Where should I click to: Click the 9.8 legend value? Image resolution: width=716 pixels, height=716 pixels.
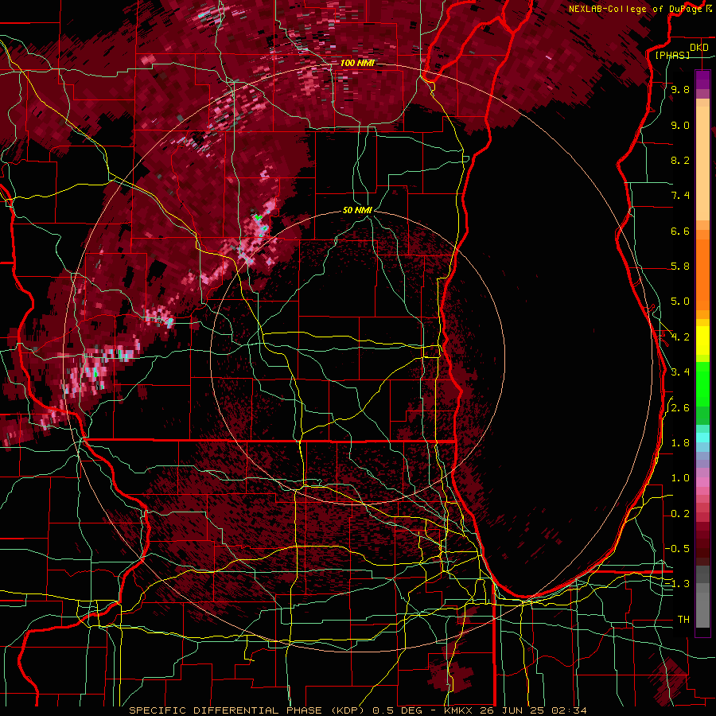(x=680, y=89)
